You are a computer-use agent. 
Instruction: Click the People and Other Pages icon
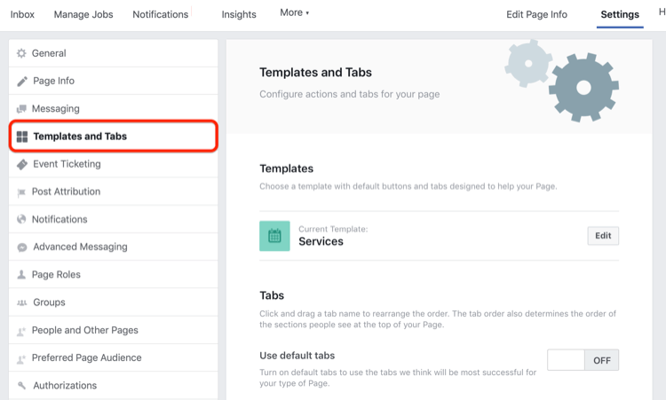[21, 332]
